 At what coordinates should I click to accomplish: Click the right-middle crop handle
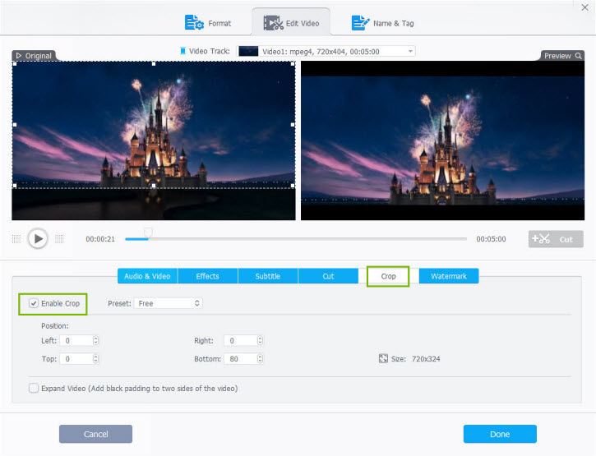pos(293,125)
